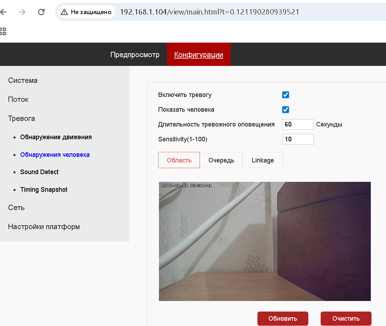
Task: Click the browser forward arrow
Action: click(x=22, y=12)
